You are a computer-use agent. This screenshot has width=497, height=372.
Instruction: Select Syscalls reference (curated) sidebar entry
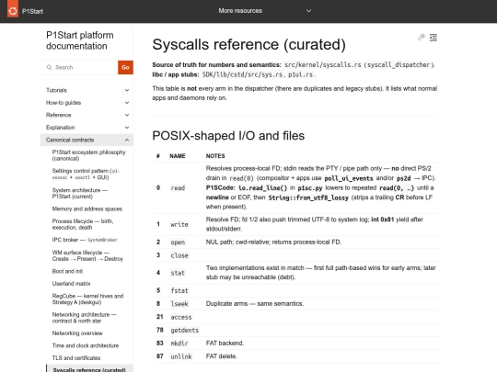pyautogui.click(x=89, y=369)
